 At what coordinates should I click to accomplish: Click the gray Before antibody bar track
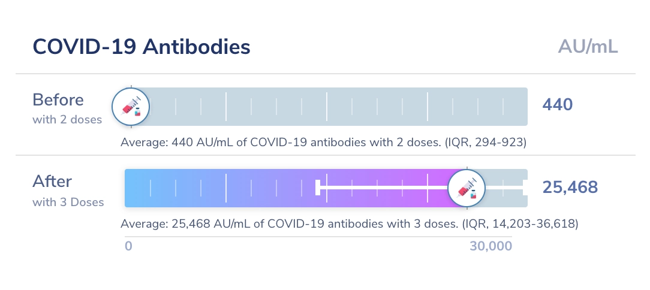click(360, 107)
